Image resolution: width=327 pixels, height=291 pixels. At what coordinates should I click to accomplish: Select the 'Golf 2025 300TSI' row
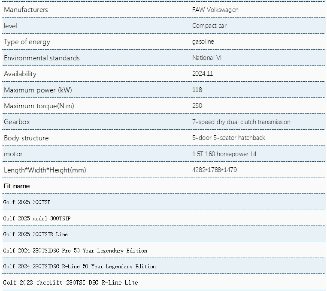pyautogui.click(x=163, y=202)
